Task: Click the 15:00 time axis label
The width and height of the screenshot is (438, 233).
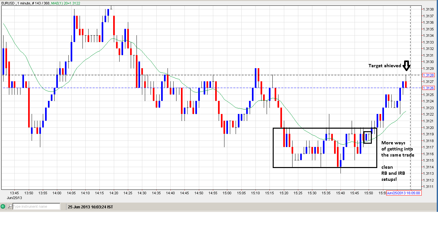Action: coord(227,193)
